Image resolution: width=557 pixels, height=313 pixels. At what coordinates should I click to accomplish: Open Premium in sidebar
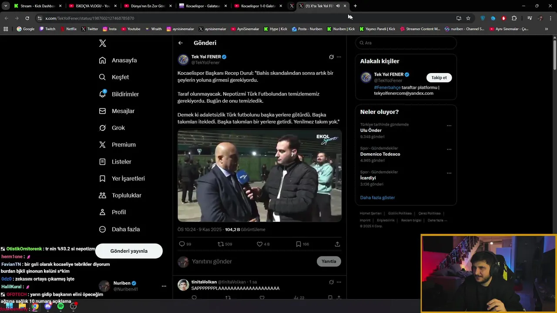pos(117,145)
